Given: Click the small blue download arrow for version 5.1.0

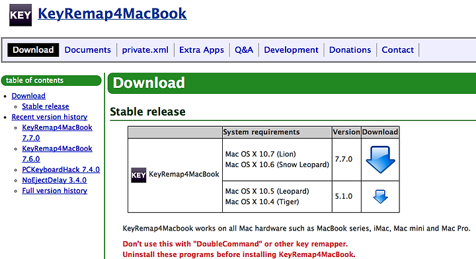Looking at the screenshot, I should [x=380, y=196].
